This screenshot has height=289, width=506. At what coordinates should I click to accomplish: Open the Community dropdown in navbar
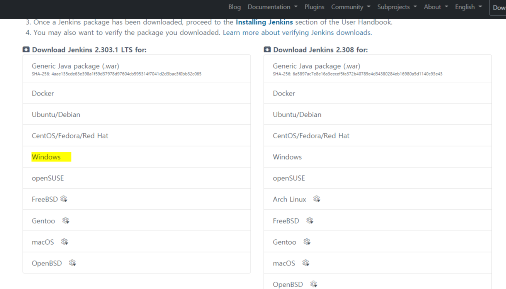click(x=351, y=7)
